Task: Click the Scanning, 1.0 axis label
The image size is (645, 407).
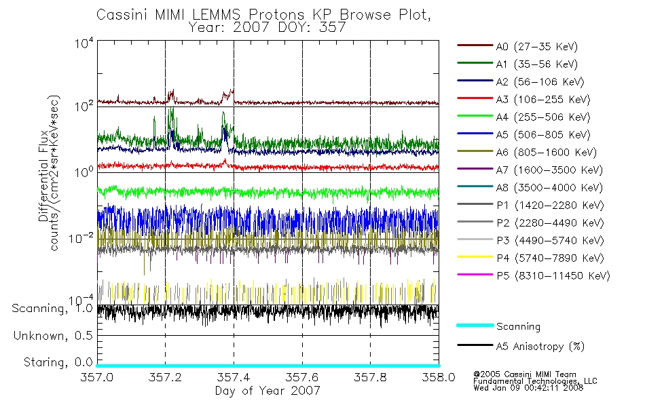Action: point(52,309)
